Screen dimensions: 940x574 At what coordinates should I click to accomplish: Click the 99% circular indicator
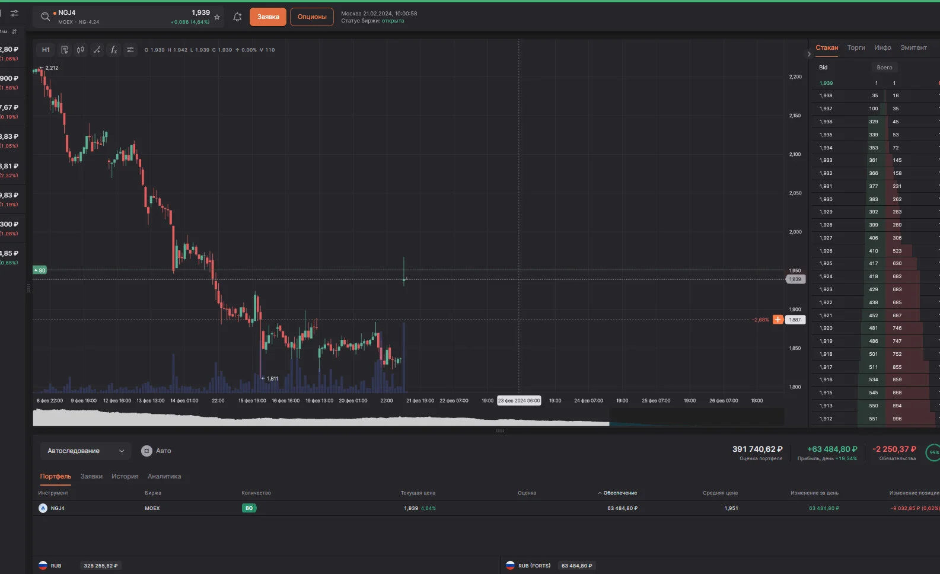click(x=933, y=452)
